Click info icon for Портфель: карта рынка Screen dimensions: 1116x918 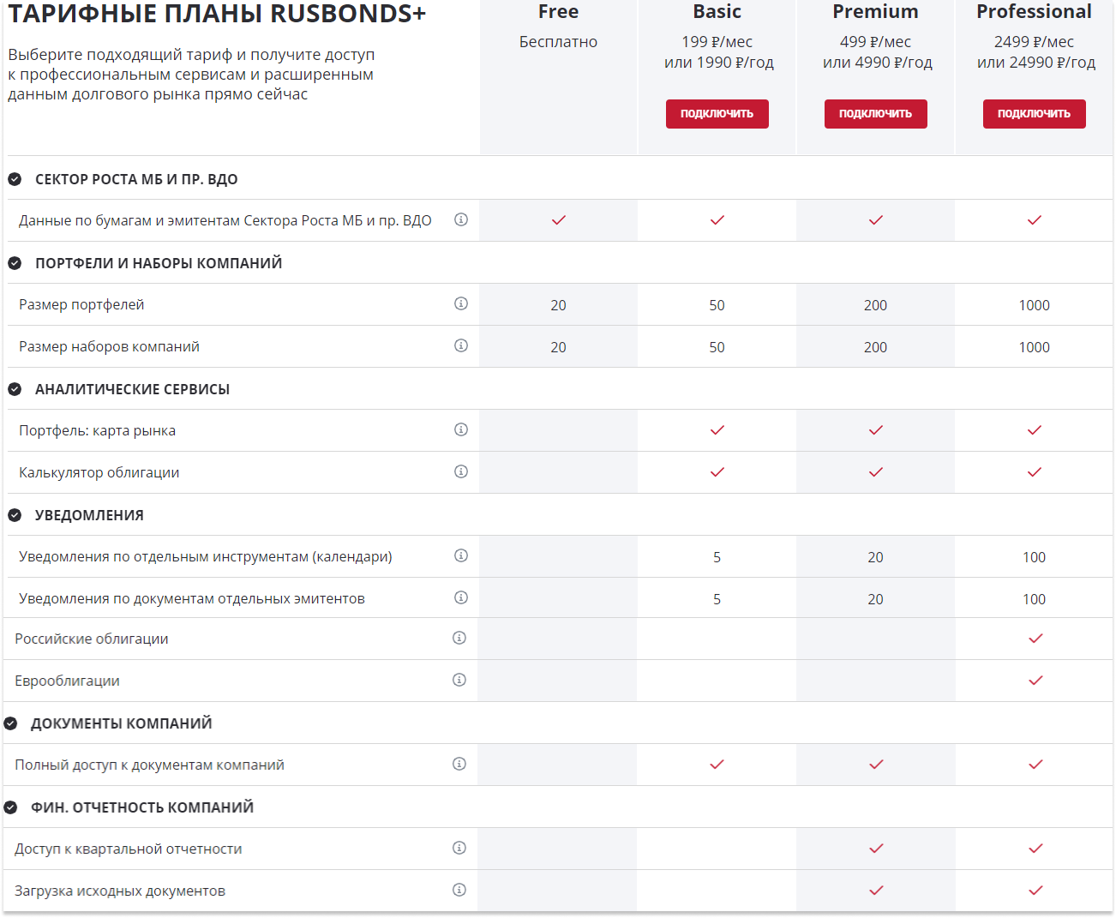[461, 429]
